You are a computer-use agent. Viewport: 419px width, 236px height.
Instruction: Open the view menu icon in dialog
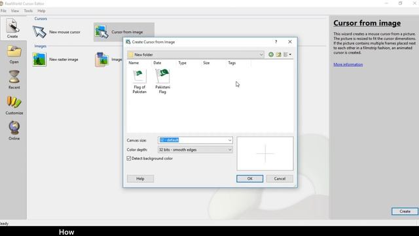287,54
